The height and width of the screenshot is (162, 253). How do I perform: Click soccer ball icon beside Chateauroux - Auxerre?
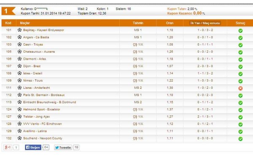point(19,51)
